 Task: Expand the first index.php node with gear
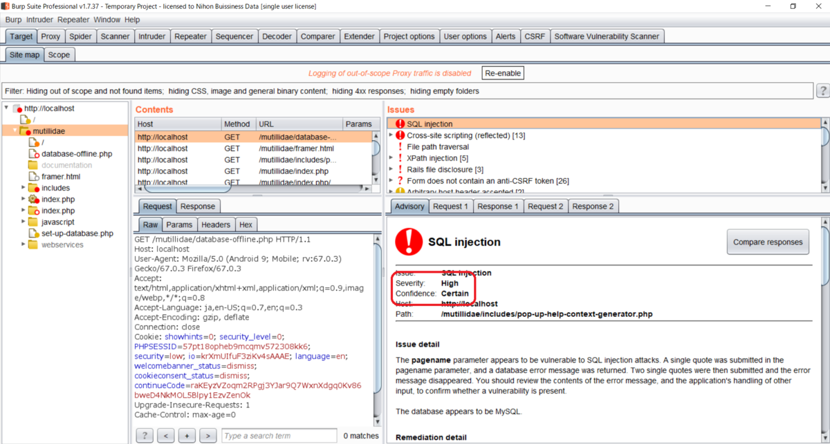tap(24, 199)
